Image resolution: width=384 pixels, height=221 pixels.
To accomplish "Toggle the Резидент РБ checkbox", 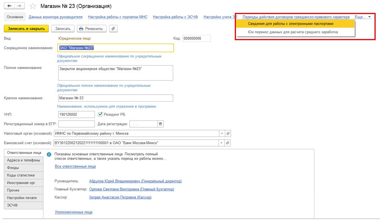I will point(100,114).
